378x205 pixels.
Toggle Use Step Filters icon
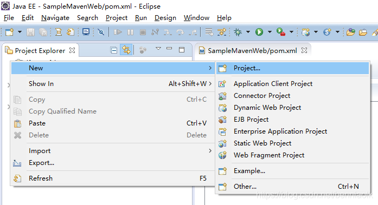(x=222, y=32)
